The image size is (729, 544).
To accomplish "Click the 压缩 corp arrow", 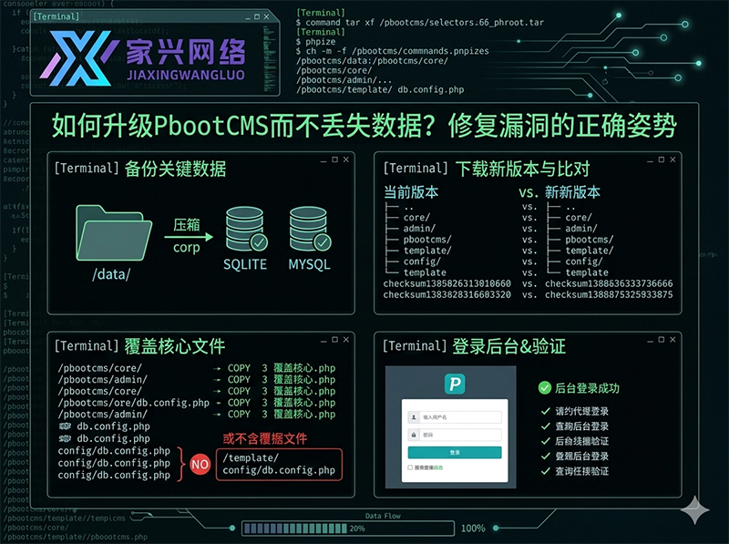I will tap(188, 237).
